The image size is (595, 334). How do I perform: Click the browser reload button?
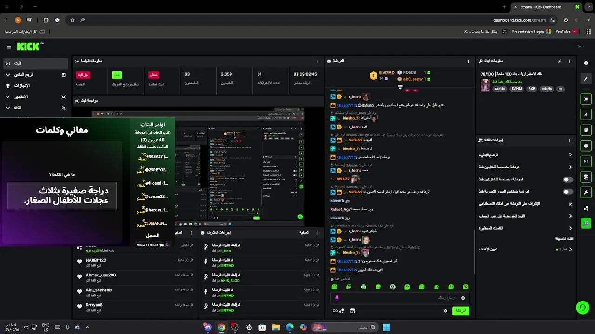click(x=566, y=20)
